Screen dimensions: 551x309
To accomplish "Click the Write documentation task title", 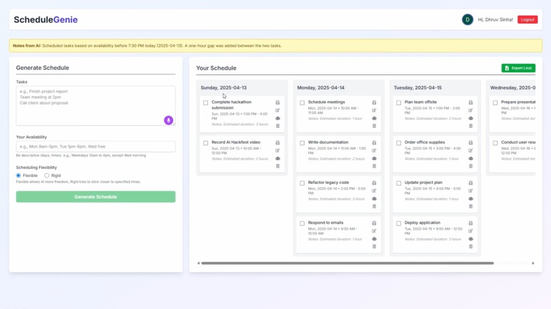I will [x=328, y=142].
